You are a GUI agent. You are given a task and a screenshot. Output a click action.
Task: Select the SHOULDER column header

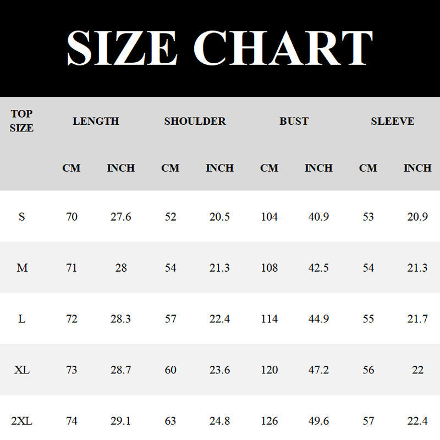[x=195, y=121]
